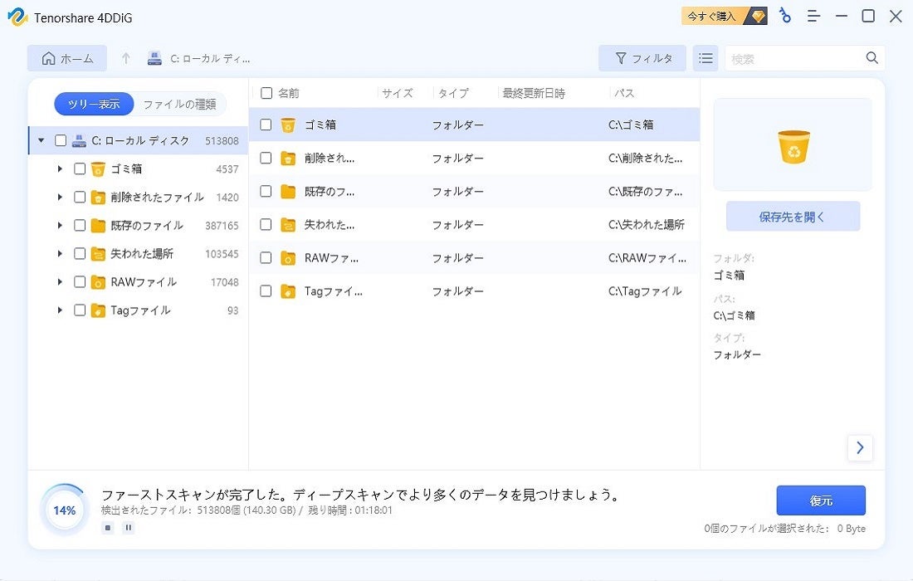Collapse the C: ローカル ディスク tree node
This screenshot has height=581, width=913.
click(x=41, y=141)
